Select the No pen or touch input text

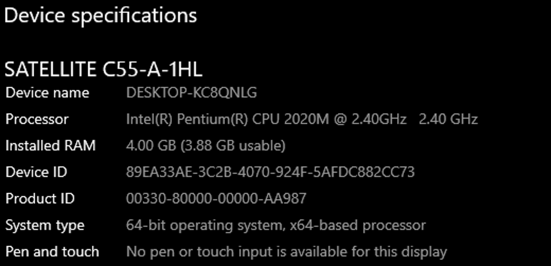point(198,252)
